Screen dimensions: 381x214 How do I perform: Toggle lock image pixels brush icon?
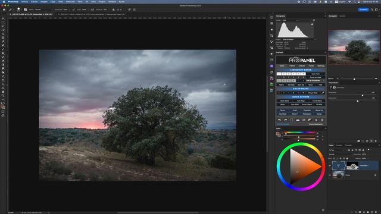(338, 159)
